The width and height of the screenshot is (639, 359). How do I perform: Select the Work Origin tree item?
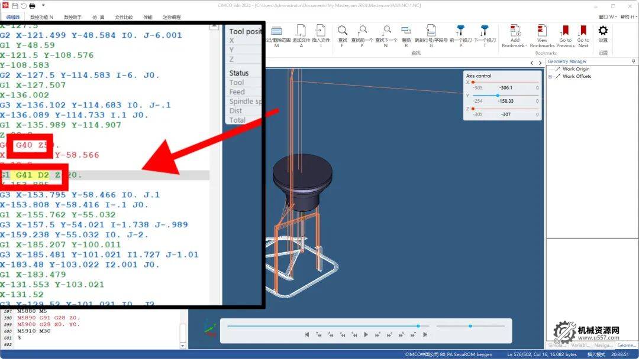tap(575, 69)
